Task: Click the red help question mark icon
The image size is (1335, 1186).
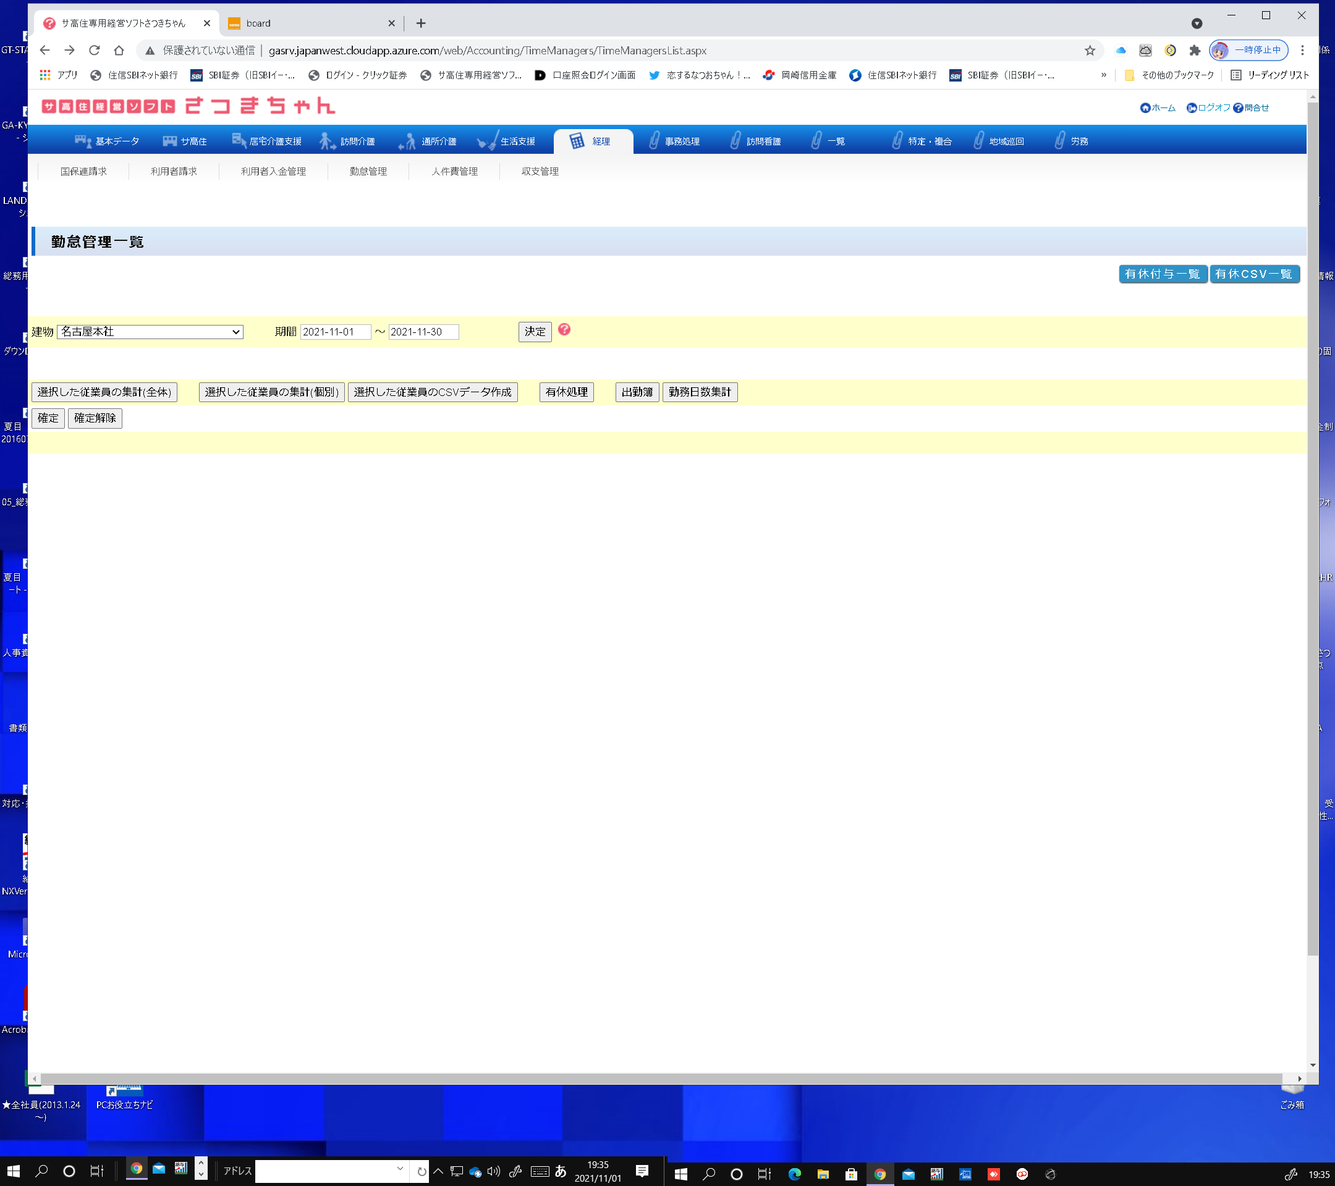Action: click(x=564, y=330)
